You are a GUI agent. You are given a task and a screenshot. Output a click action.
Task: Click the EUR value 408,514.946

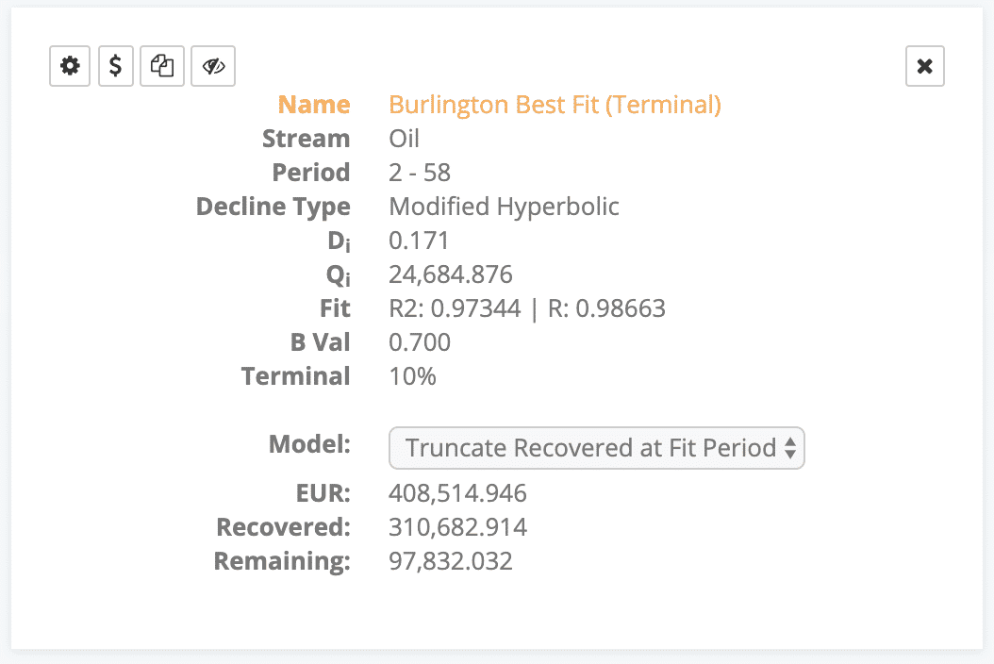click(x=457, y=493)
